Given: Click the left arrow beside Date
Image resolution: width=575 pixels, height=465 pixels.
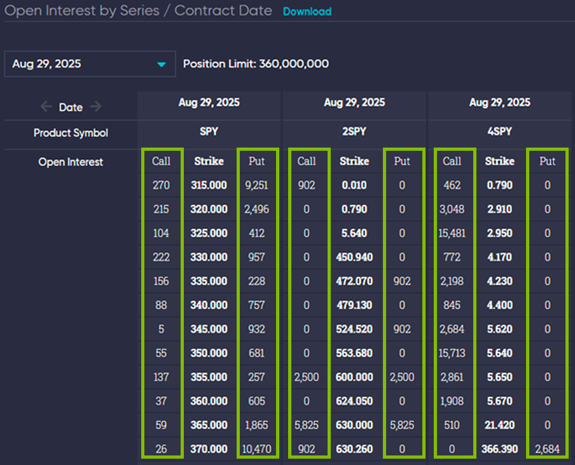Looking at the screenshot, I should (46, 107).
